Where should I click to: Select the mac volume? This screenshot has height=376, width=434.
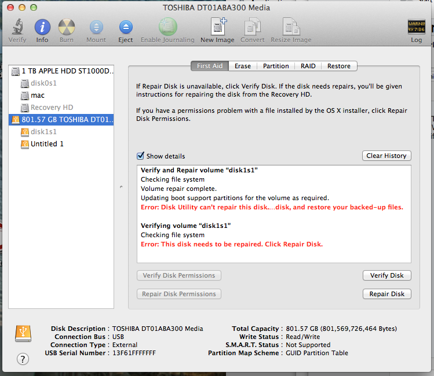tap(61, 95)
